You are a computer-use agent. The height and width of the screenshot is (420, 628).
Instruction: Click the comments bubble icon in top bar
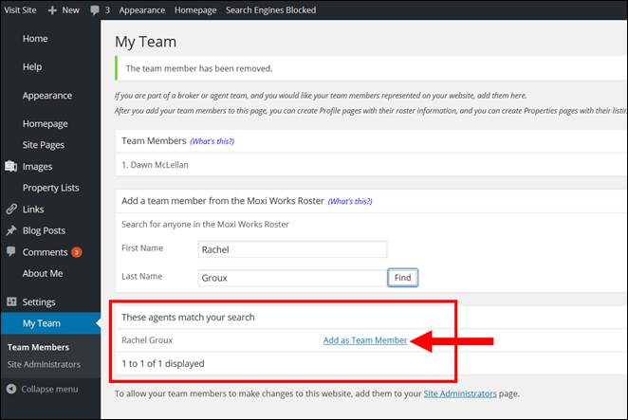tap(95, 9)
